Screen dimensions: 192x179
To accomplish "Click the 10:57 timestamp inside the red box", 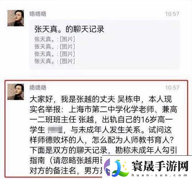I will 172,88.
